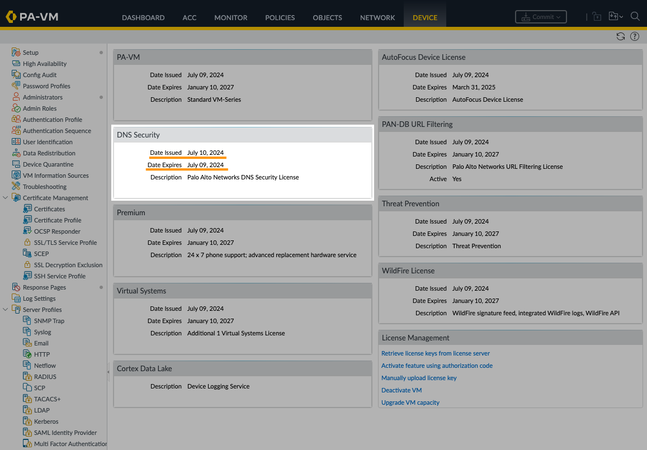Switch to the POLICIES tab

(x=280, y=17)
